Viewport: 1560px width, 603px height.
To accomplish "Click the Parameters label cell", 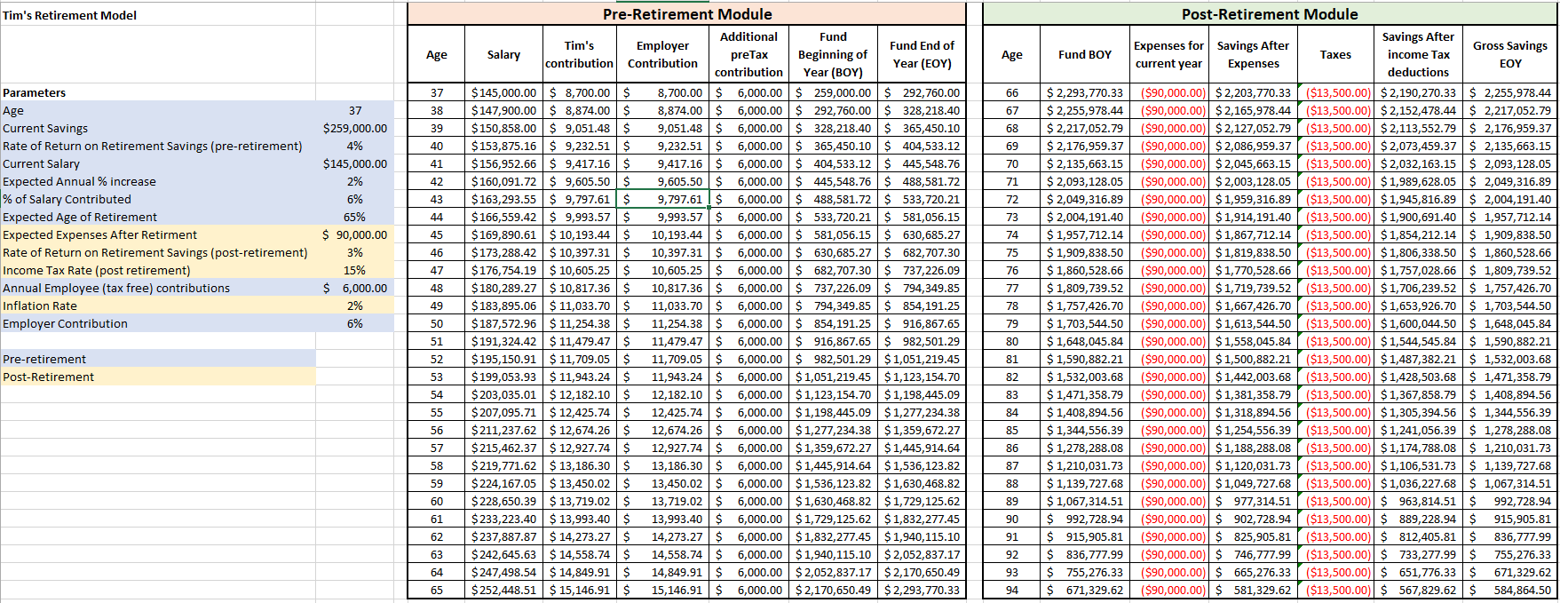I will [x=158, y=92].
